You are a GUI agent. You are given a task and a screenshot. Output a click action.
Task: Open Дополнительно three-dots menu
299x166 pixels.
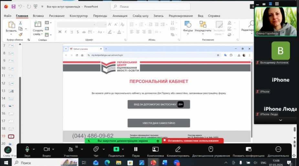tap(278, 149)
